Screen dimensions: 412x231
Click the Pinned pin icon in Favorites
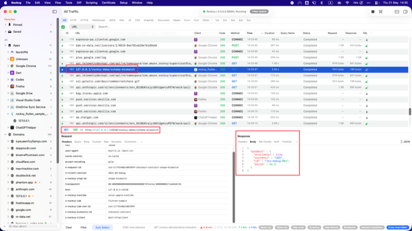10,25
